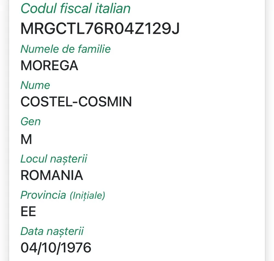Select the fiscal code MRGCTL76R04Z129J
274x261 pixels.
click(x=100, y=28)
